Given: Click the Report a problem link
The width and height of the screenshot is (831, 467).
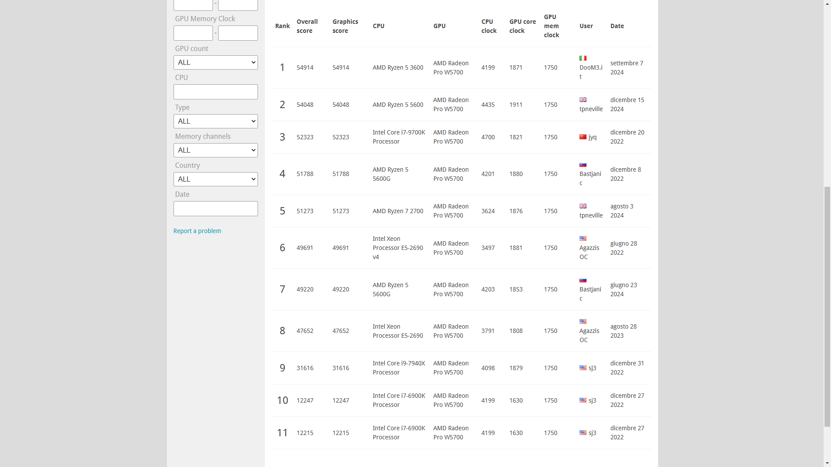Looking at the screenshot, I should pyautogui.click(x=197, y=231).
